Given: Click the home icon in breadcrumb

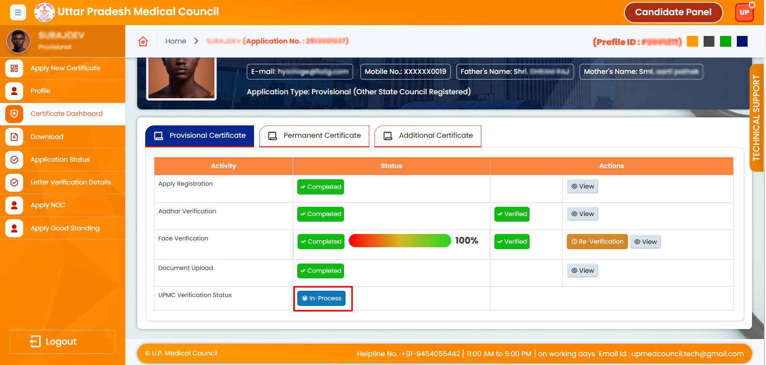Looking at the screenshot, I should 143,42.
